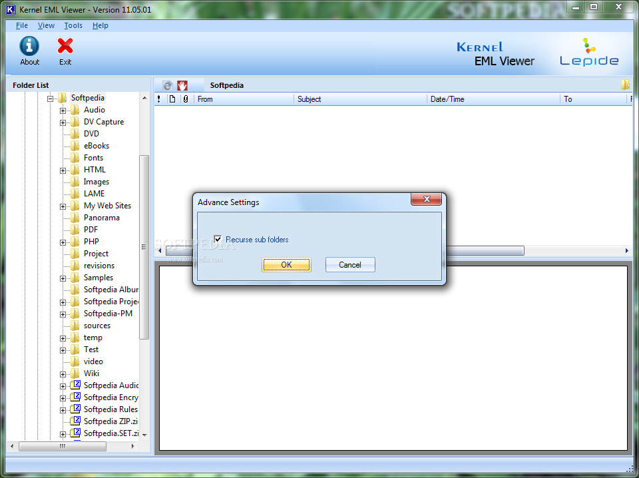
Task: Open the Tools menu
Action: point(73,26)
